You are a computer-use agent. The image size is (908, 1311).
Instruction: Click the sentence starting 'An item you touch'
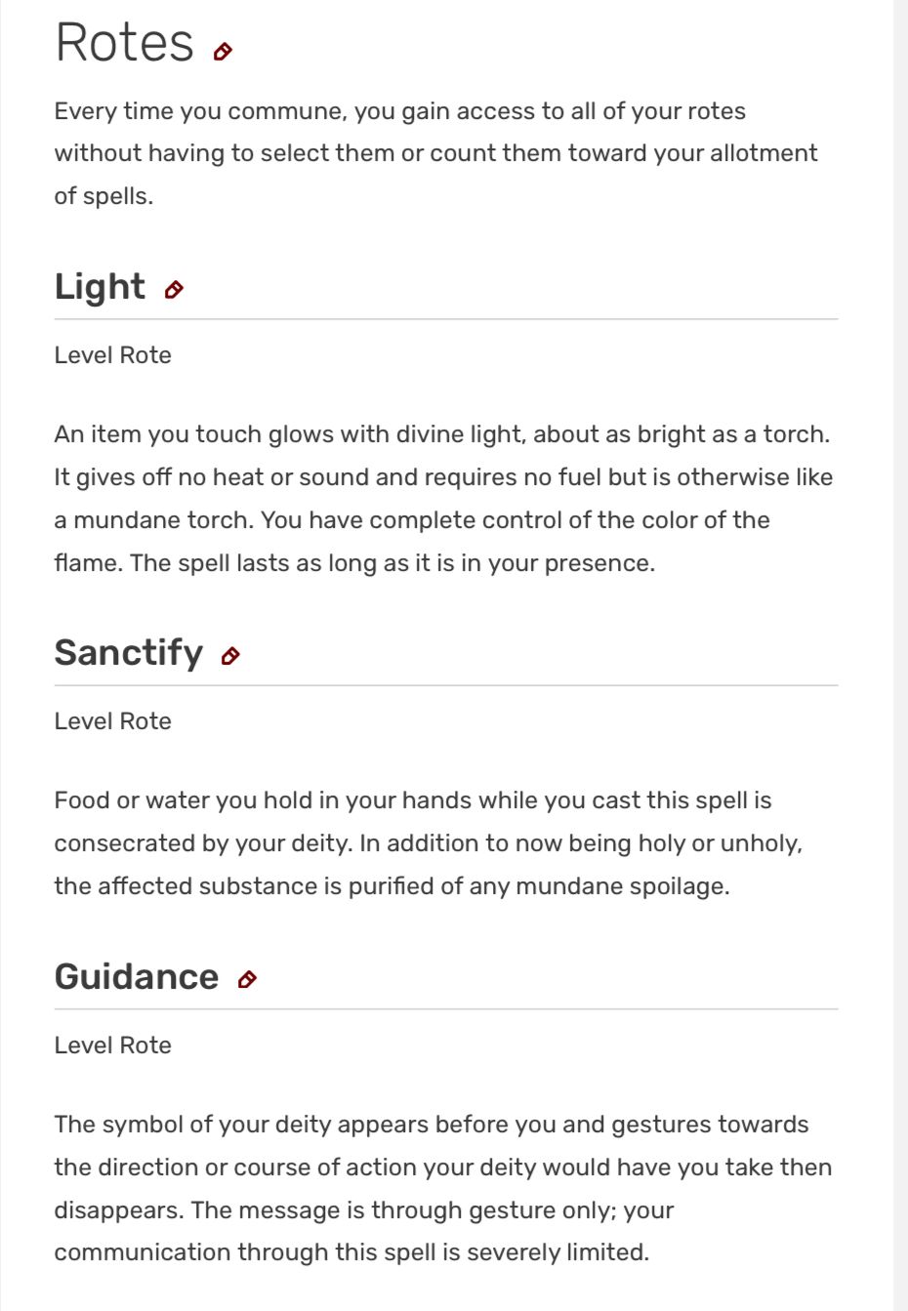pyautogui.click(x=441, y=434)
